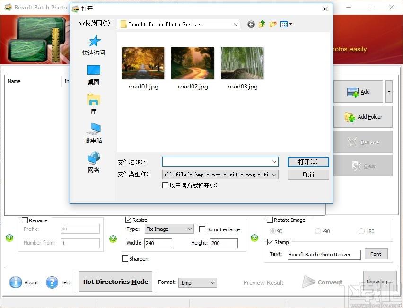This screenshot has width=403, height=308.
Task: Expand the output Format .bmp dropdown
Action: point(197,283)
